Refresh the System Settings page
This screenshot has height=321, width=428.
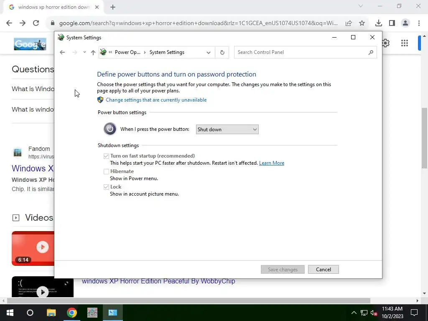click(x=222, y=52)
